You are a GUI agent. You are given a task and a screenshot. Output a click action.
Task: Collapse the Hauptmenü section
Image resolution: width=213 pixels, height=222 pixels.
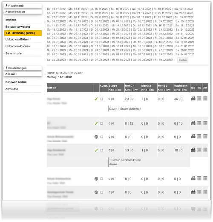click(x=23, y=6)
